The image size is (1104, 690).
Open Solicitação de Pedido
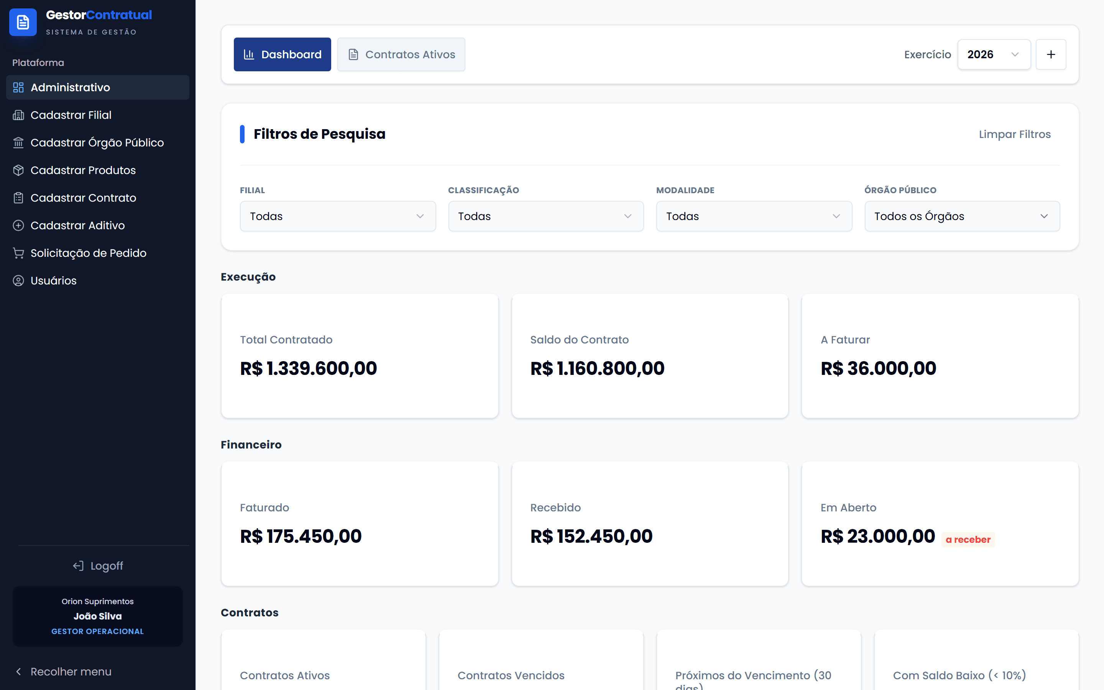pyautogui.click(x=98, y=253)
